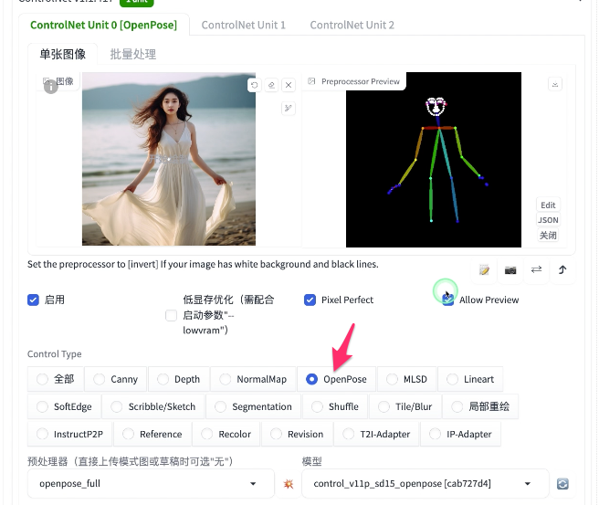The width and height of the screenshot is (599, 505).
Task: Select the 局部重绘 inpaint control type
Action: (x=480, y=406)
